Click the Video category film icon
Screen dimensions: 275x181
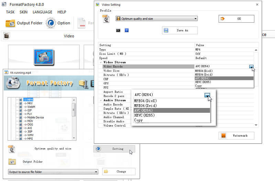click(x=7, y=36)
